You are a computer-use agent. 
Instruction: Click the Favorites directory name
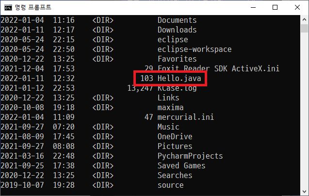(x=177, y=59)
